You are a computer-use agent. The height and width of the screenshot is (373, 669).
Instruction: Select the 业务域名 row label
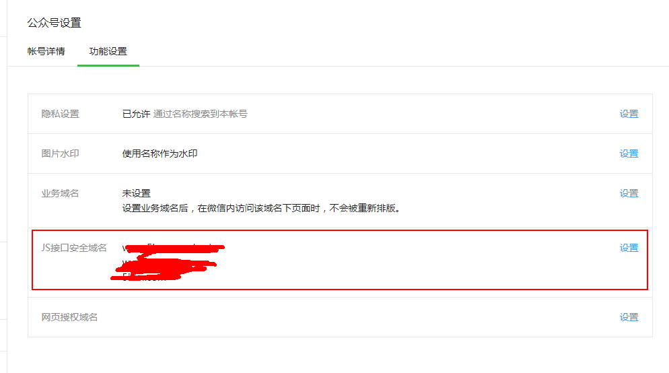[60, 193]
